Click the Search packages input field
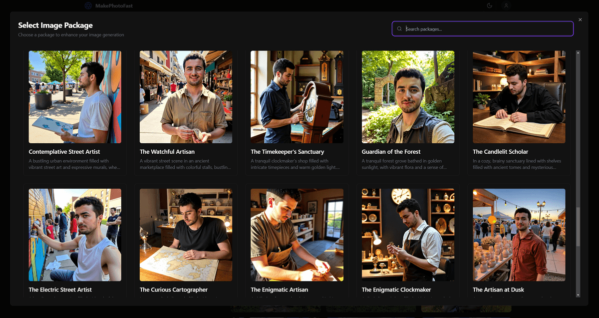The width and height of the screenshot is (599, 318). click(483, 29)
